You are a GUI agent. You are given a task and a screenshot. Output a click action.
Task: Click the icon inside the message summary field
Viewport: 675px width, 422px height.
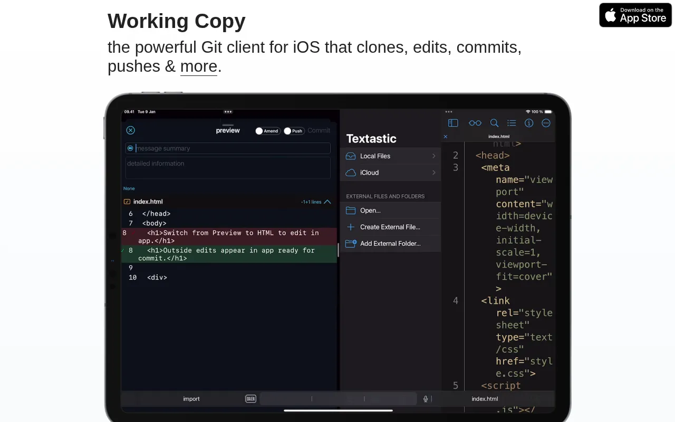(130, 148)
